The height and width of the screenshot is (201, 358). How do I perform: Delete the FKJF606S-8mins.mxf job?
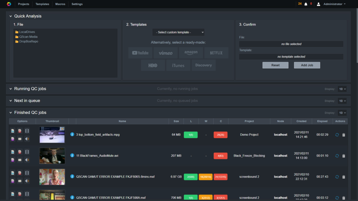pyautogui.click(x=344, y=177)
